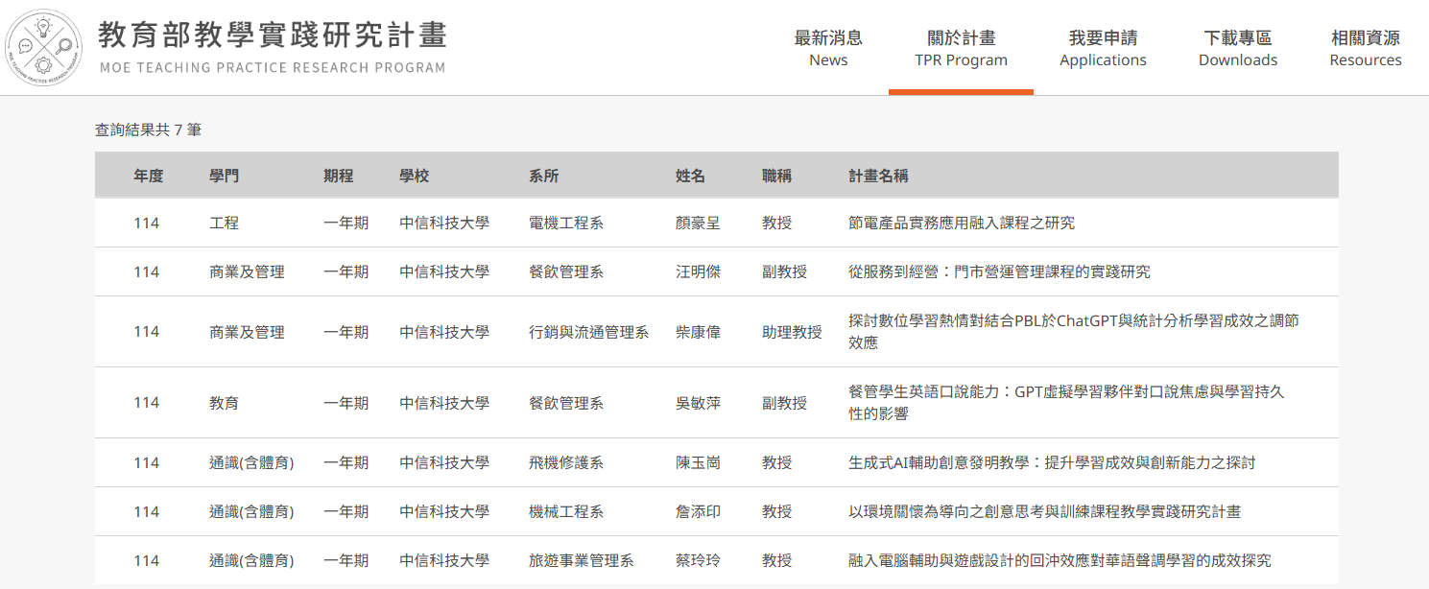Click project title 節電產品實務應用融入課程之研究
Screen dimensions: 1429x589
(962, 223)
